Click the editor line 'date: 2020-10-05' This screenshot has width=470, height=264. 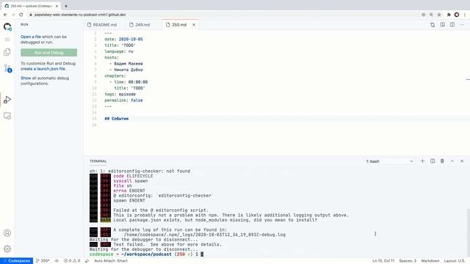123,39
